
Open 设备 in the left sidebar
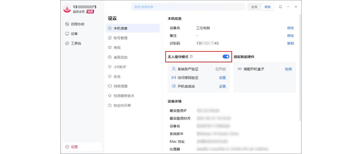point(74,34)
